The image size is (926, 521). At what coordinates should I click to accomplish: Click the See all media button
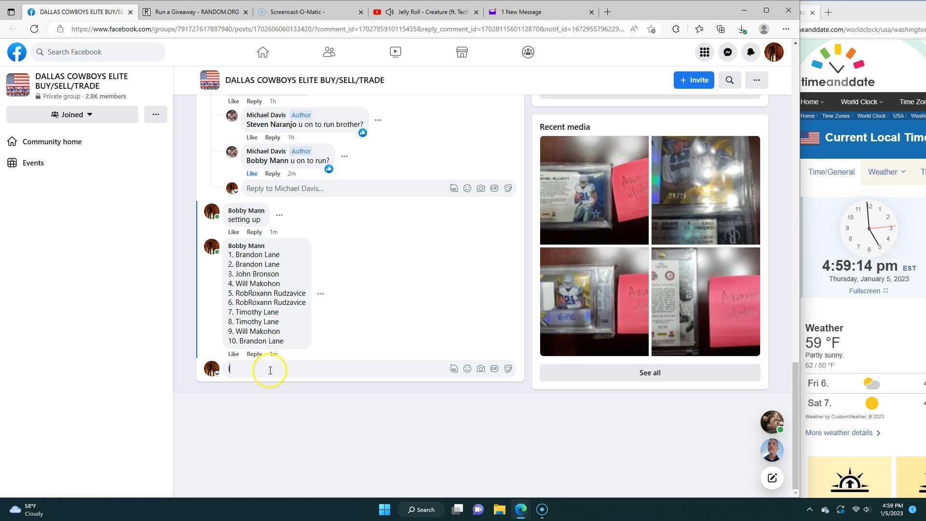click(649, 373)
